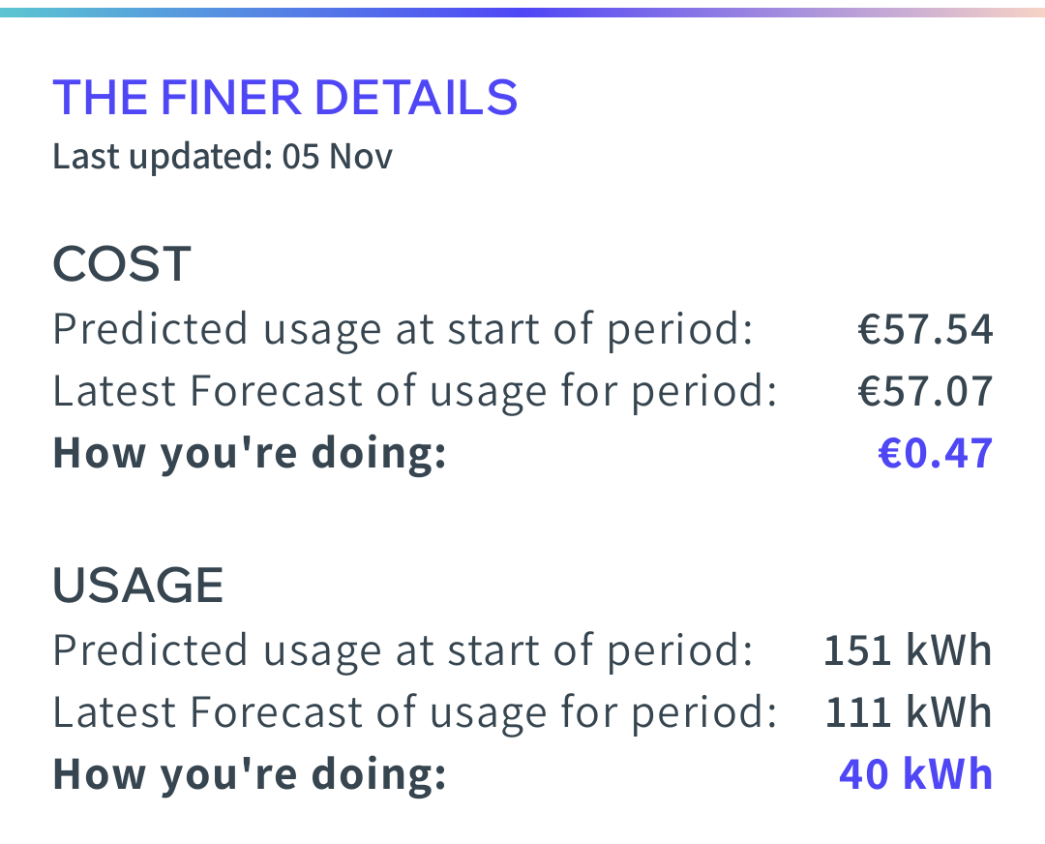Viewport: 1045px width, 844px height.
Task: Click Latest Forecast of usage label under USAGE
Action: tap(415, 714)
